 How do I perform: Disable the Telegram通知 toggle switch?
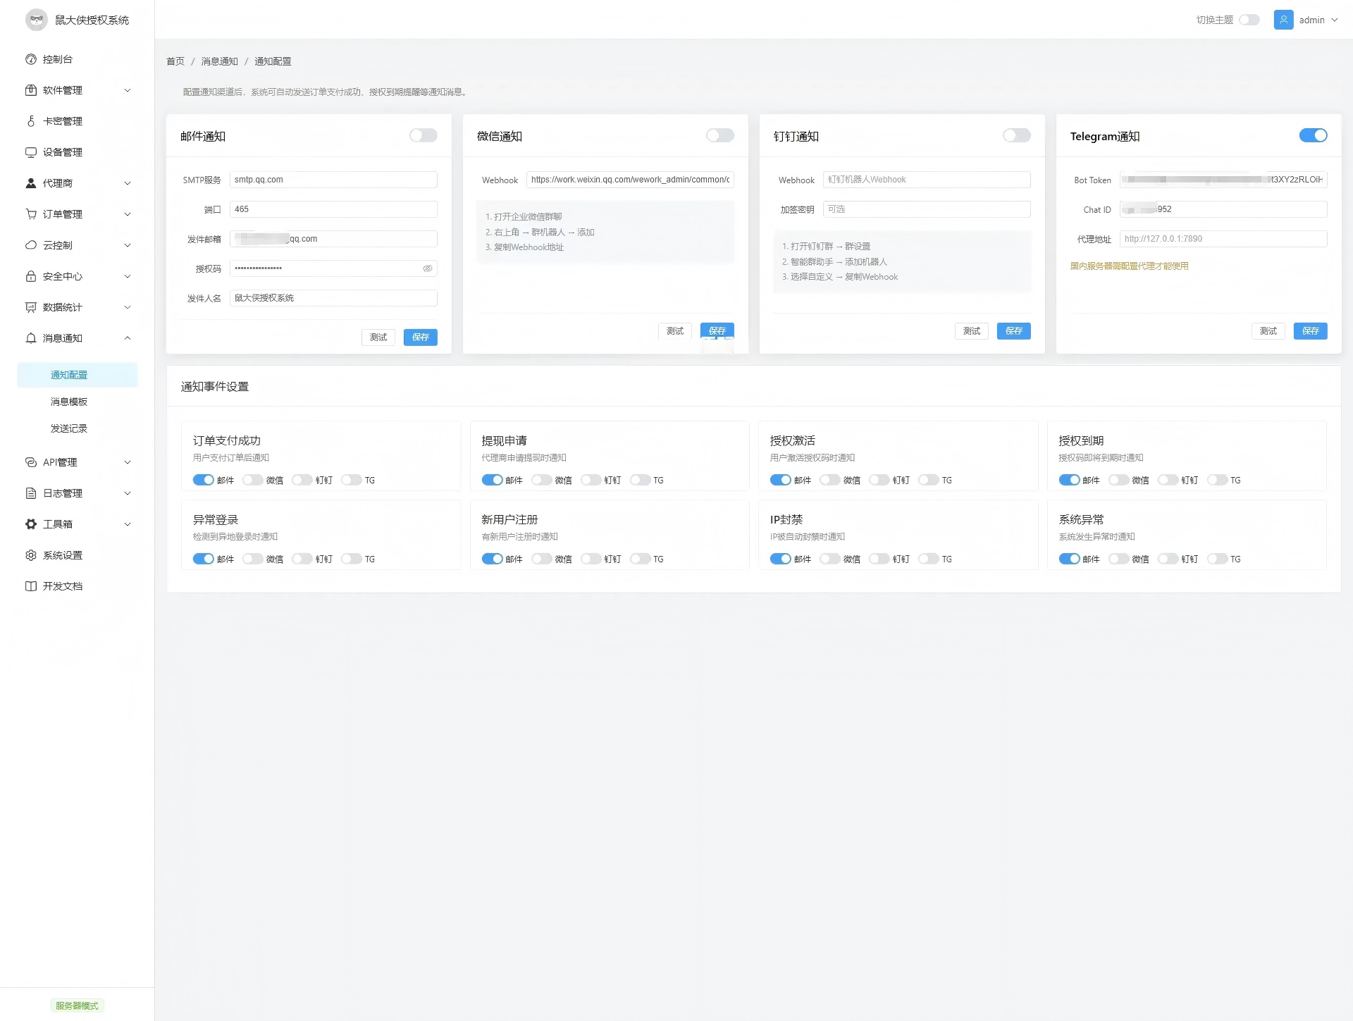point(1313,135)
